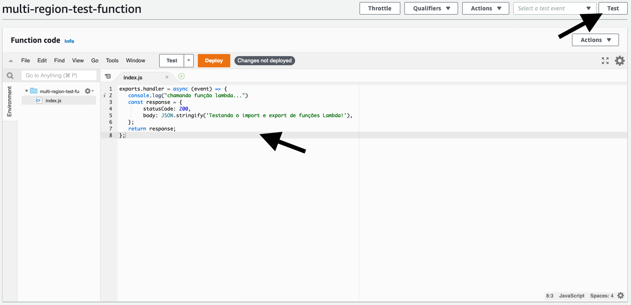Click the info marker at line 2 gutter
This screenshot has width=631, height=305.
coord(104,96)
